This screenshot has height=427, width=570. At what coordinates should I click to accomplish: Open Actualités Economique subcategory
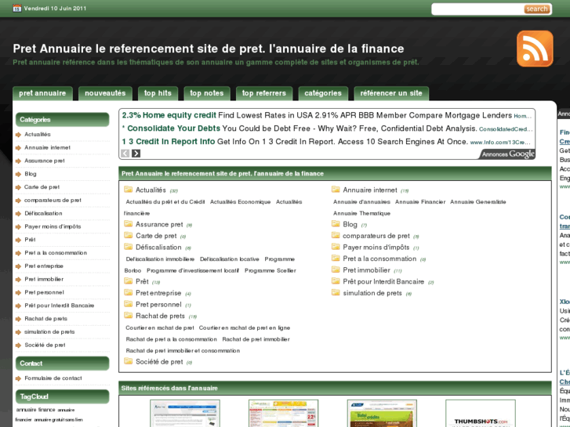pos(240,201)
